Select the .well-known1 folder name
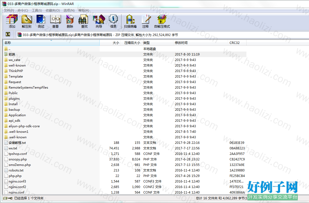The width and height of the screenshot is (309, 203). (18, 131)
